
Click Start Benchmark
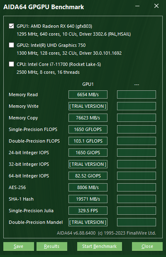point(100,246)
